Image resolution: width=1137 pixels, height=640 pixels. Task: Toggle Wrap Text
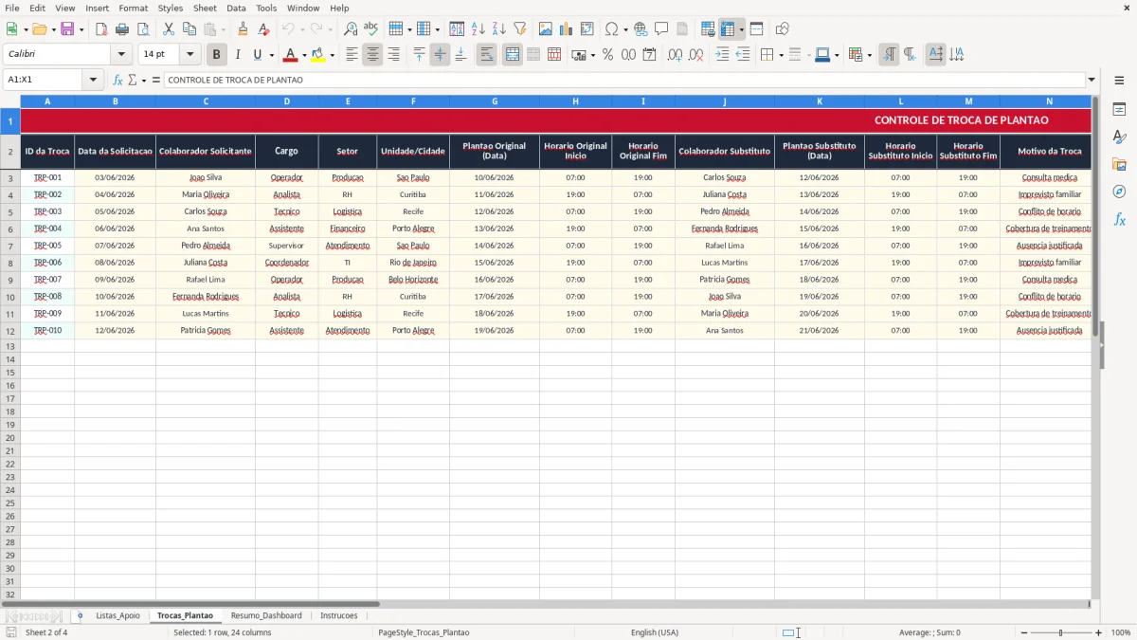tap(487, 55)
